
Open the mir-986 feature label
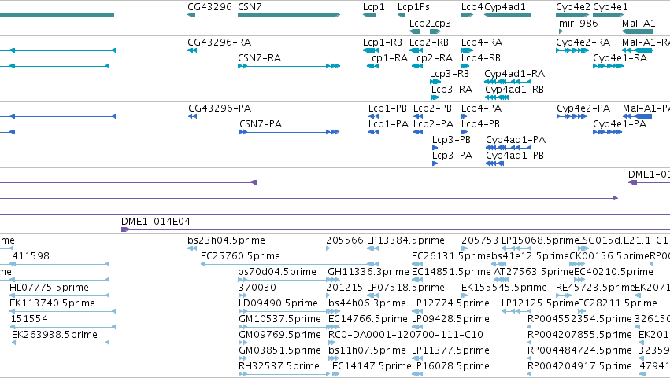point(578,23)
